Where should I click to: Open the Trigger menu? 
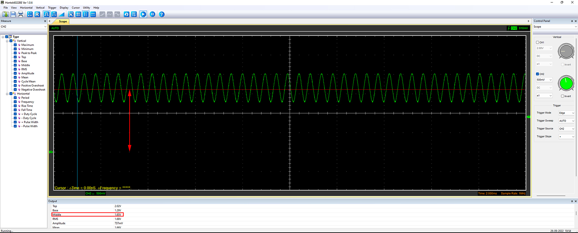click(52, 7)
